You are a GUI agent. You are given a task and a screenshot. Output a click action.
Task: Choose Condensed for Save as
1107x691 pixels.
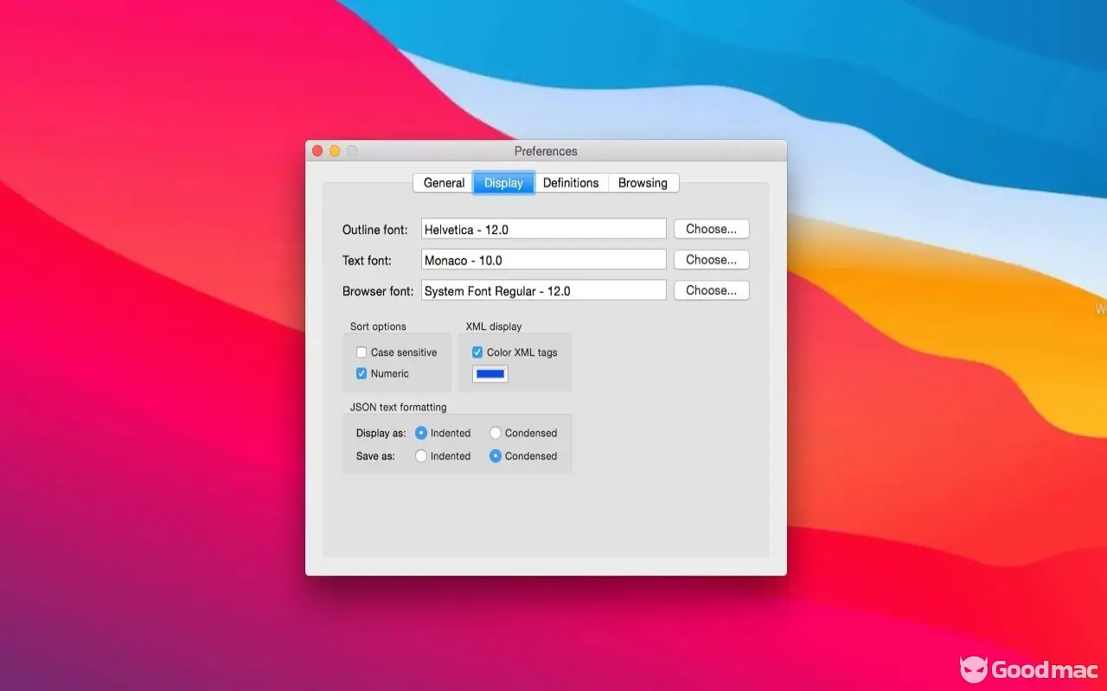[x=496, y=456]
